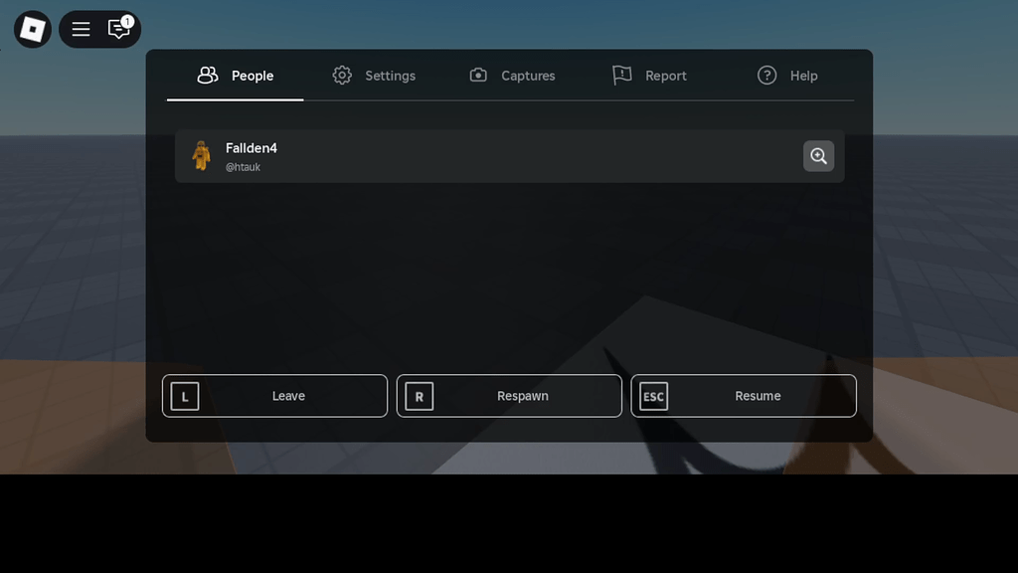Image resolution: width=1018 pixels, height=573 pixels.
Task: Click the Settings gear icon
Action: coord(342,75)
